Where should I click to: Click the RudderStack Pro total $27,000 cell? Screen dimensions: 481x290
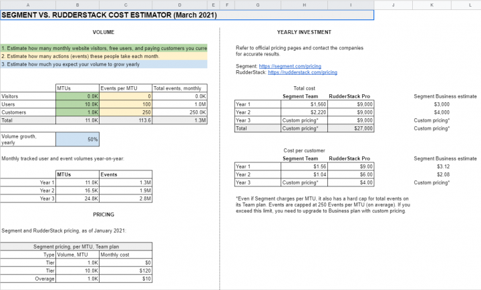tap(350, 128)
